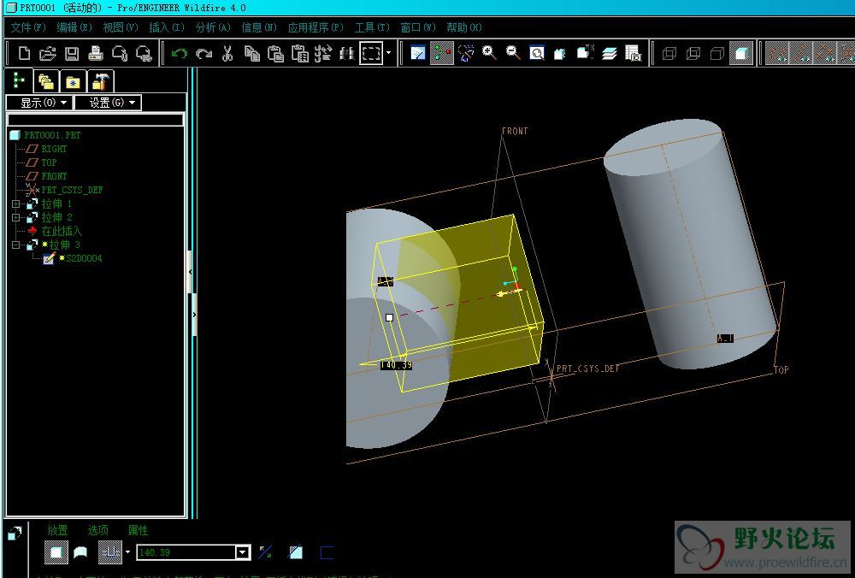The image size is (855, 578).
Task: Regenerate the model
Action: [323, 53]
